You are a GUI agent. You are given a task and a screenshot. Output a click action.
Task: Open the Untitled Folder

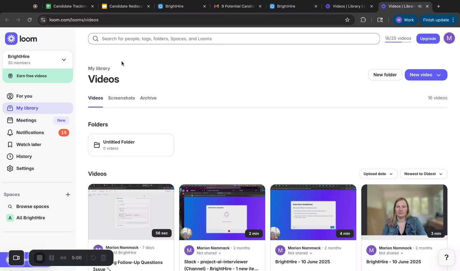[131, 145]
